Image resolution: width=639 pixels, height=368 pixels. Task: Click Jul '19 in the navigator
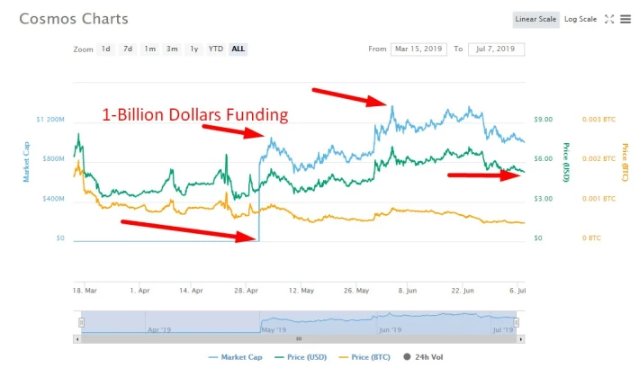click(503, 329)
